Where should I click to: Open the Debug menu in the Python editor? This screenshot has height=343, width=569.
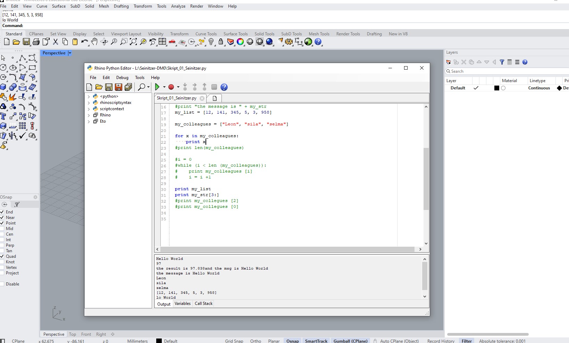(x=122, y=77)
